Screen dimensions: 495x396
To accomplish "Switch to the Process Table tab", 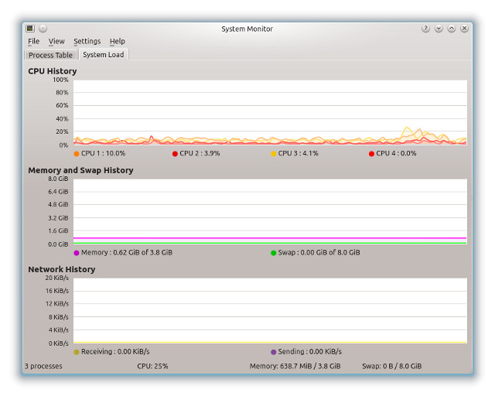I will 50,55.
